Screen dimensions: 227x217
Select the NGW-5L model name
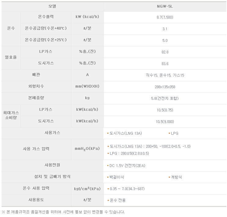(165, 6)
